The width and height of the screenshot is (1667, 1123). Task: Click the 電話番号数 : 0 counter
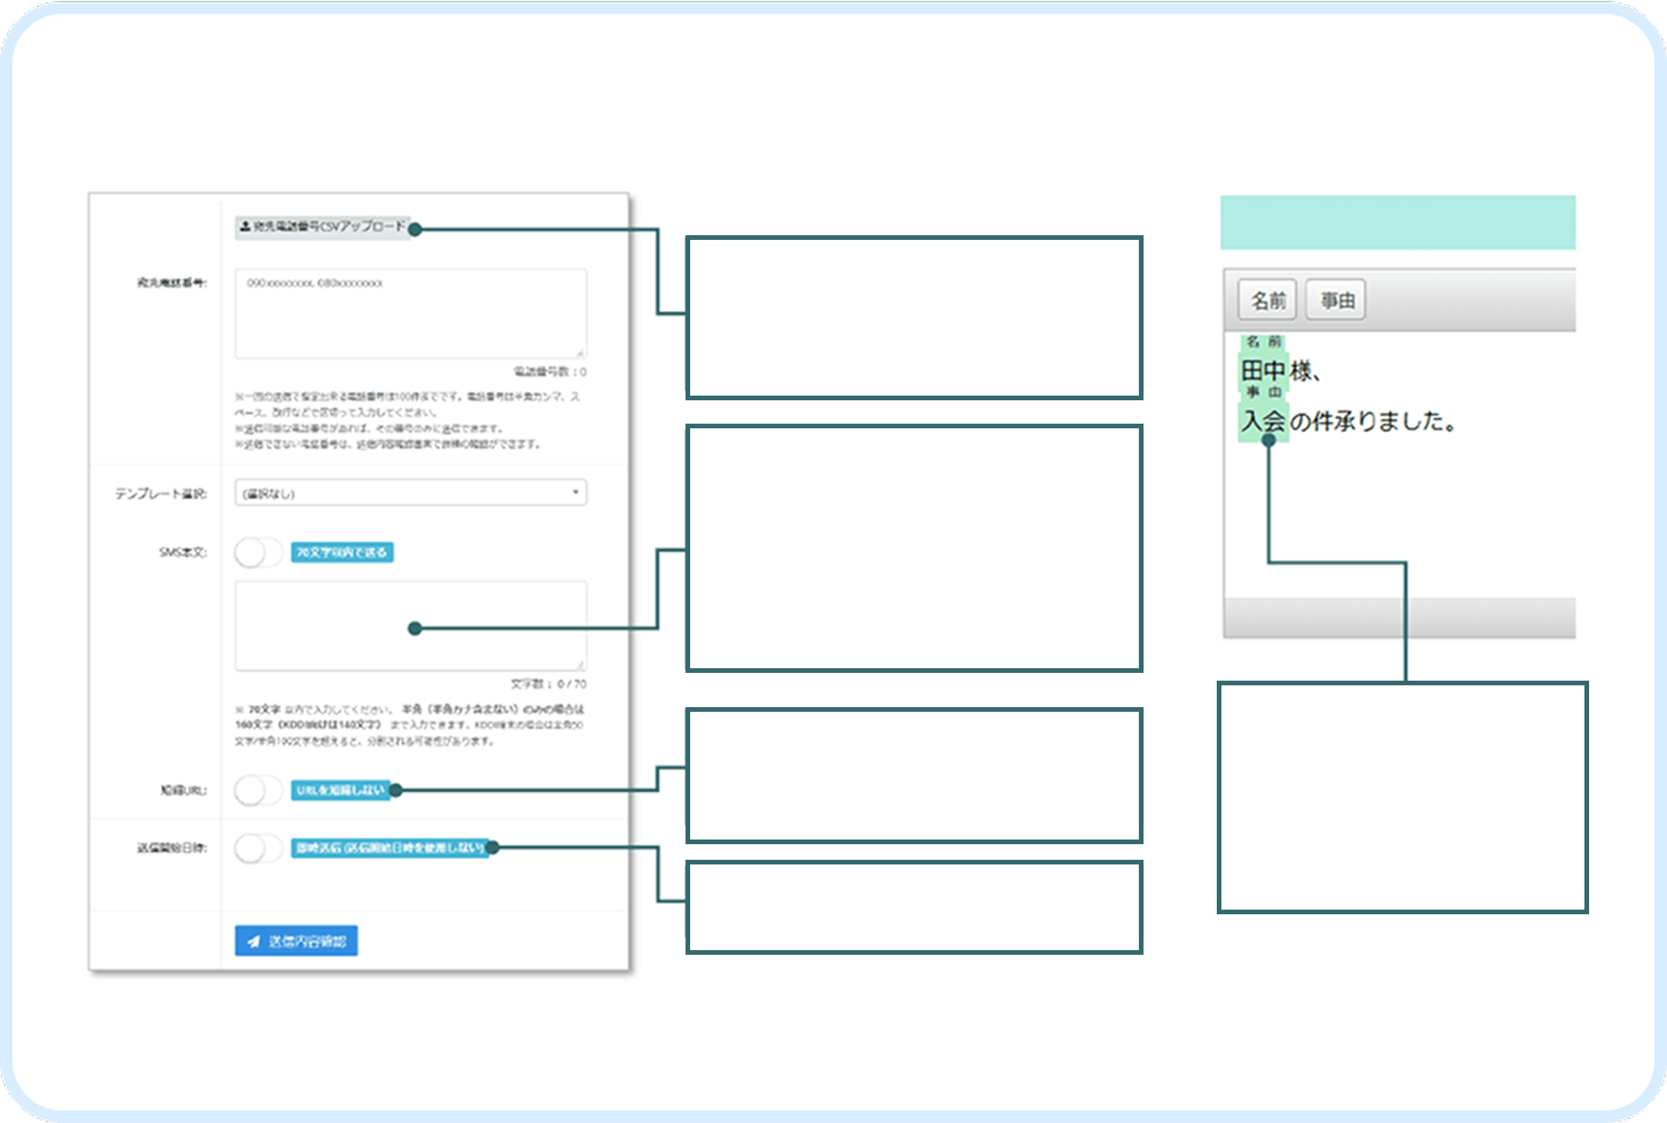tap(550, 371)
